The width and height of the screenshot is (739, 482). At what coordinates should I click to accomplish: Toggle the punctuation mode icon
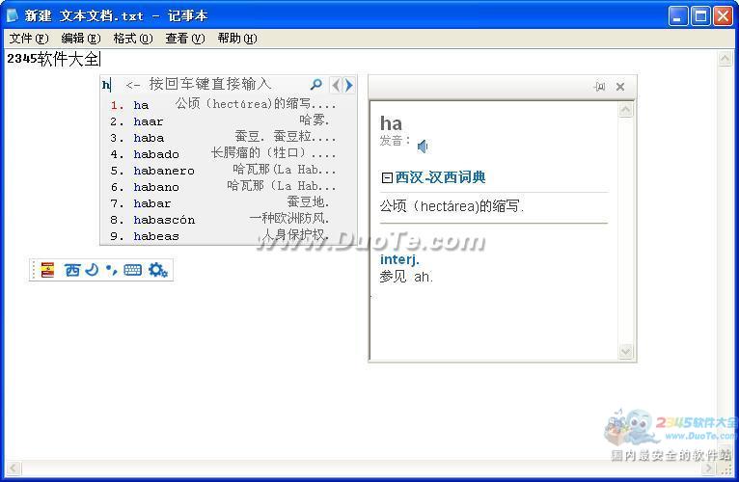111,270
